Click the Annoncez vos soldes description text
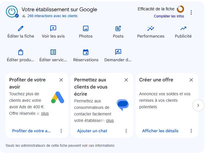The height and width of the screenshot is (153, 206). [x=165, y=100]
